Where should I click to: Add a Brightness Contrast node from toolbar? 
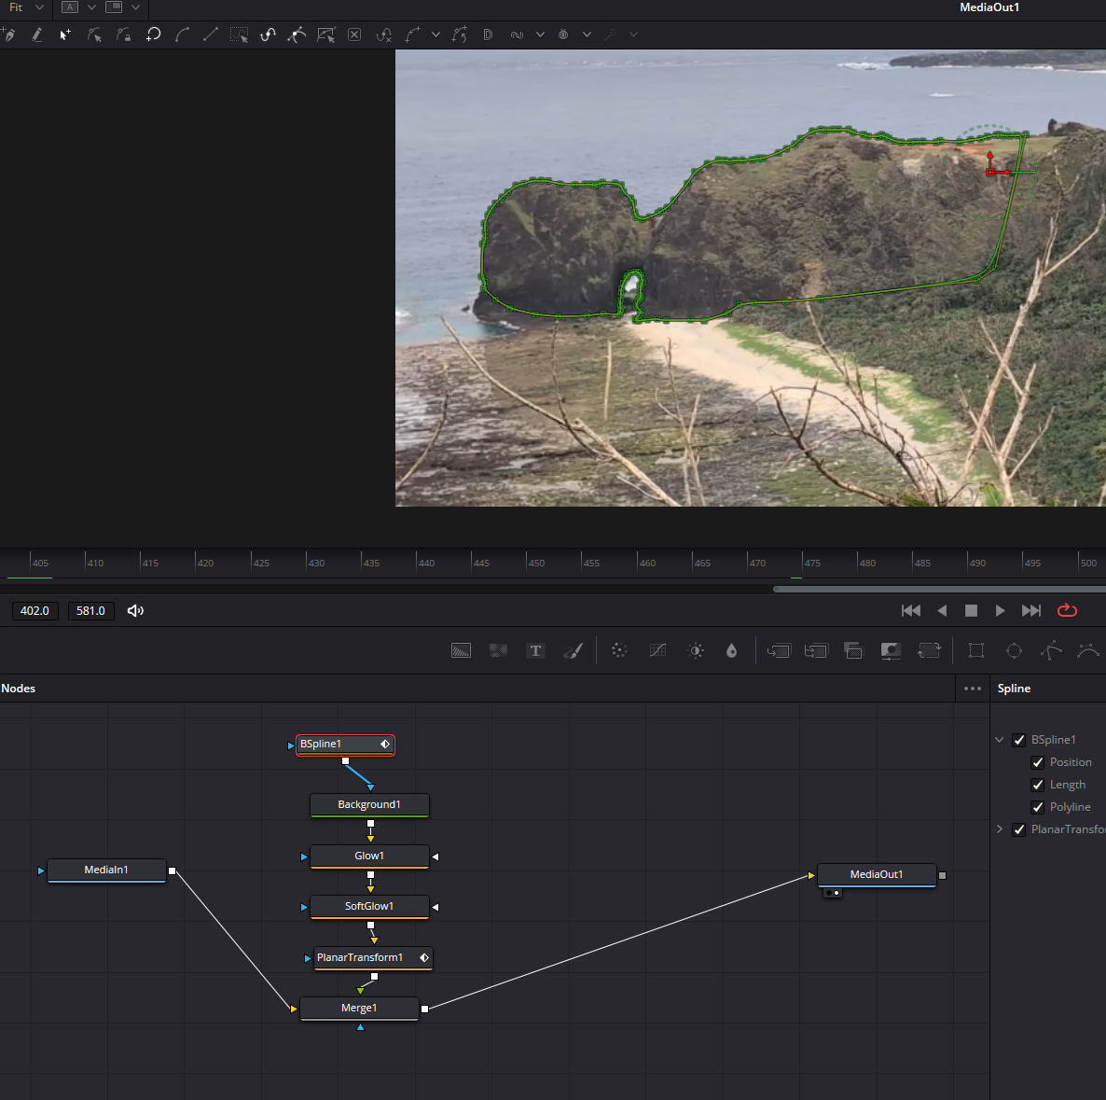(696, 650)
